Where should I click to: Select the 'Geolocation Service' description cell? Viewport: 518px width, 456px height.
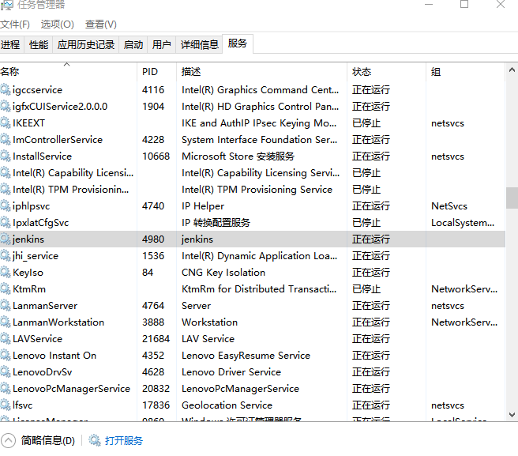click(x=227, y=405)
